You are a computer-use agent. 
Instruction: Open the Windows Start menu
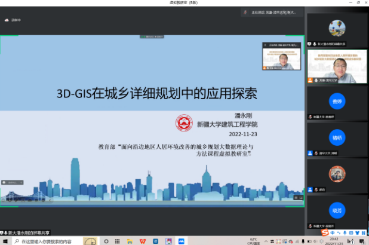pyautogui.click(x=5, y=241)
